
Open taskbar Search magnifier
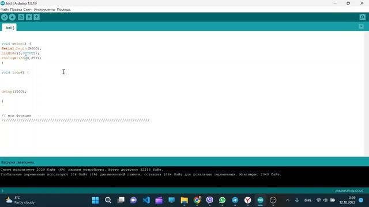[x=108, y=200]
